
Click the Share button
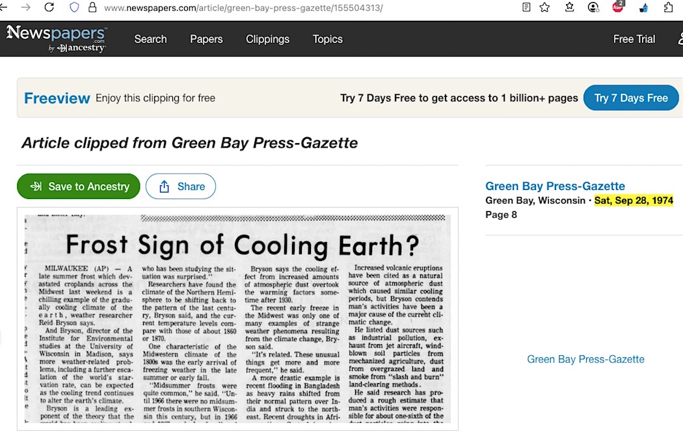[181, 187]
